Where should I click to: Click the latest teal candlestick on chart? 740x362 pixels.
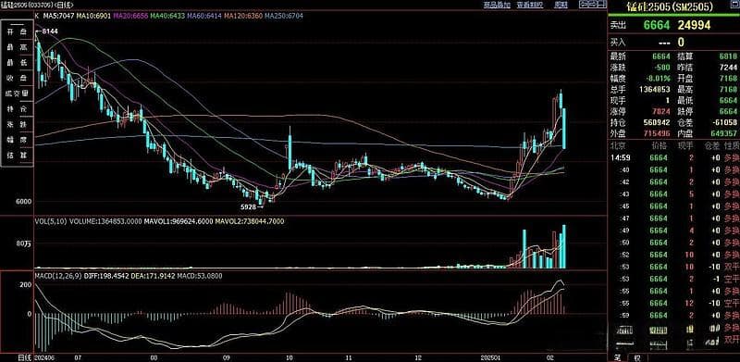pyautogui.click(x=564, y=129)
